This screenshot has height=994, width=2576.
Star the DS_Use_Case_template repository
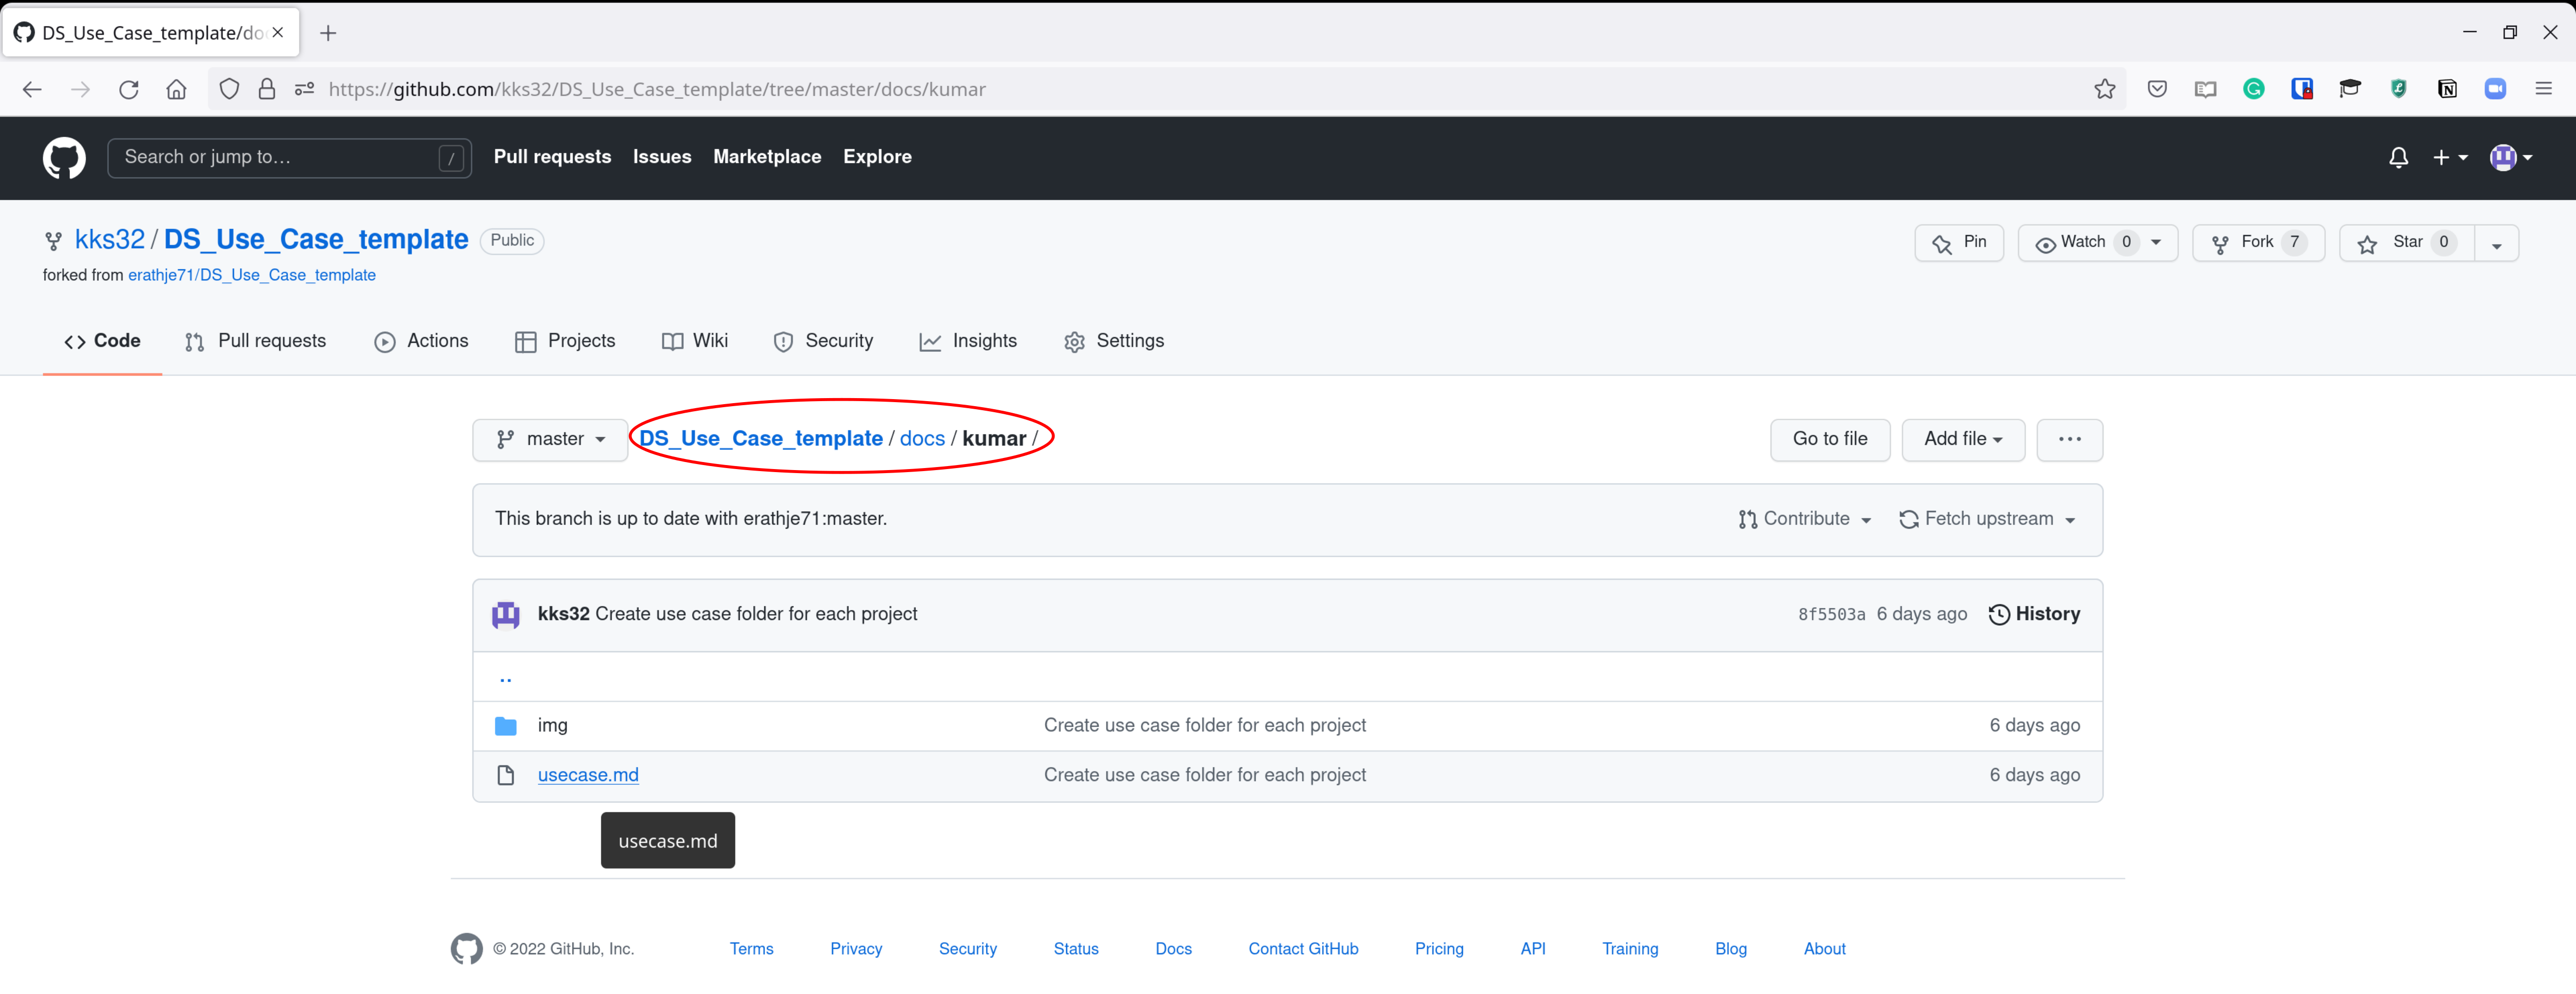[2405, 242]
